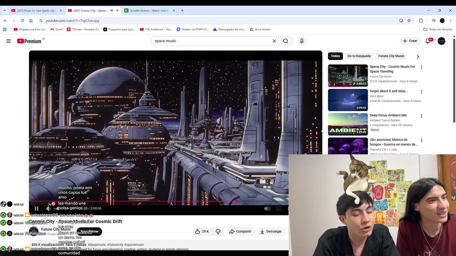
Task: Close the Gris404 Stream tab
Action: 174,11
